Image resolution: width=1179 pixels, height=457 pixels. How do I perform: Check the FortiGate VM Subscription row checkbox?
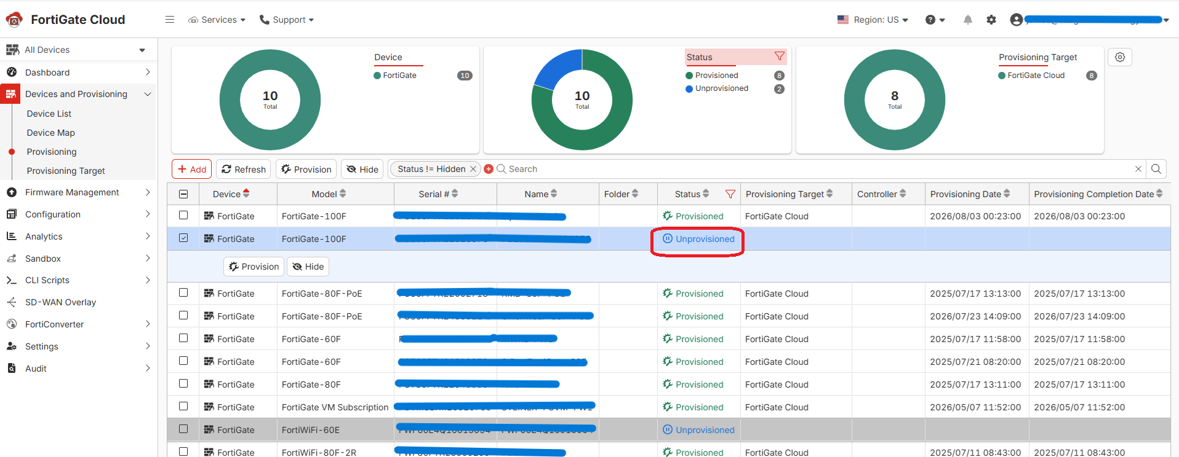tap(183, 406)
